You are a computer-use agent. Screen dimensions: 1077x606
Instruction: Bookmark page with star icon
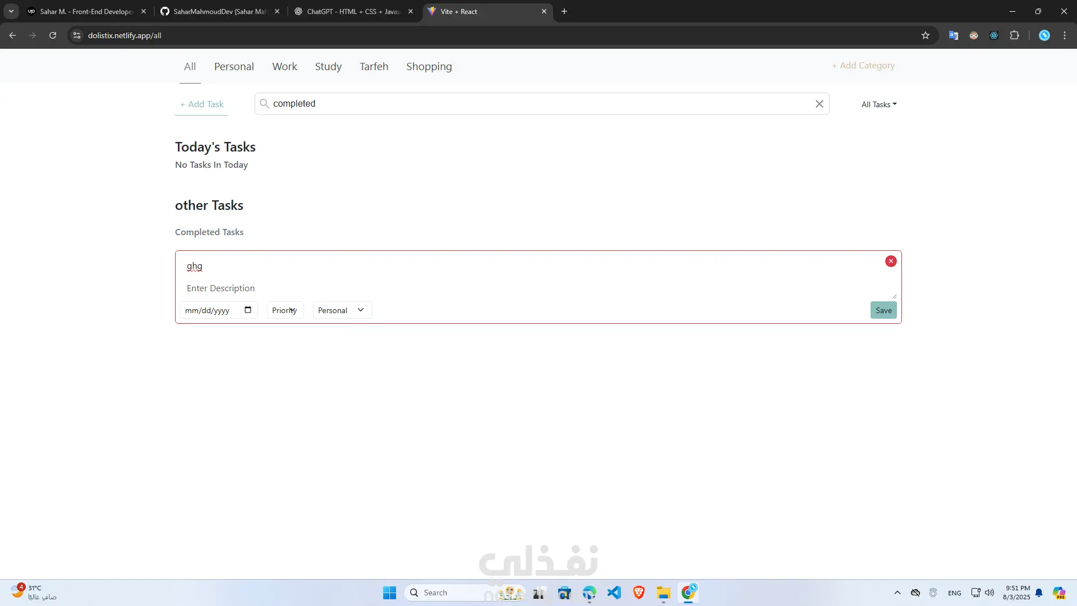coord(926,35)
